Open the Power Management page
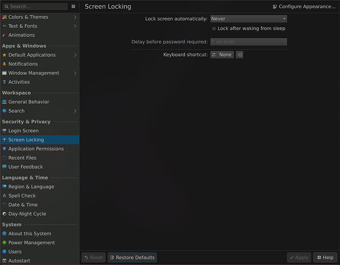340x265 pixels. click(40, 243)
